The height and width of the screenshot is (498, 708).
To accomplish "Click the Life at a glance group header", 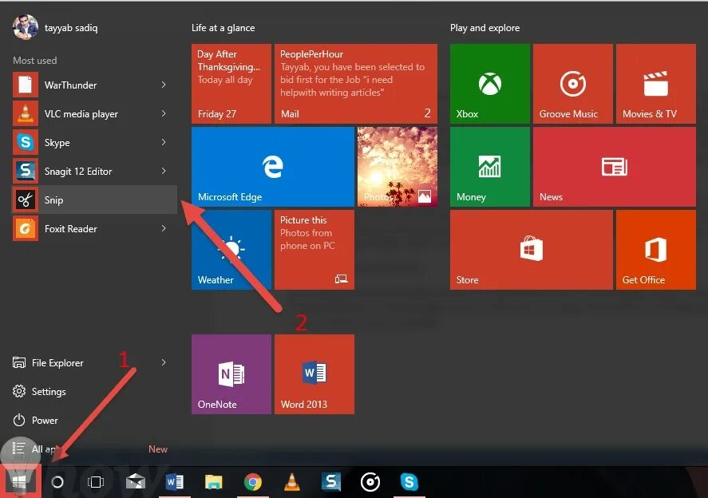I will [223, 28].
